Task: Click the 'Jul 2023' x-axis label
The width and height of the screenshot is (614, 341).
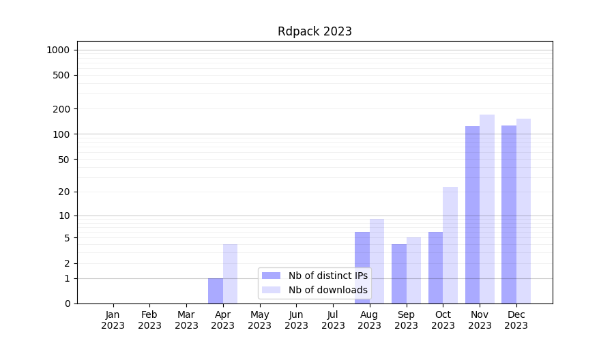Action: pos(333,320)
